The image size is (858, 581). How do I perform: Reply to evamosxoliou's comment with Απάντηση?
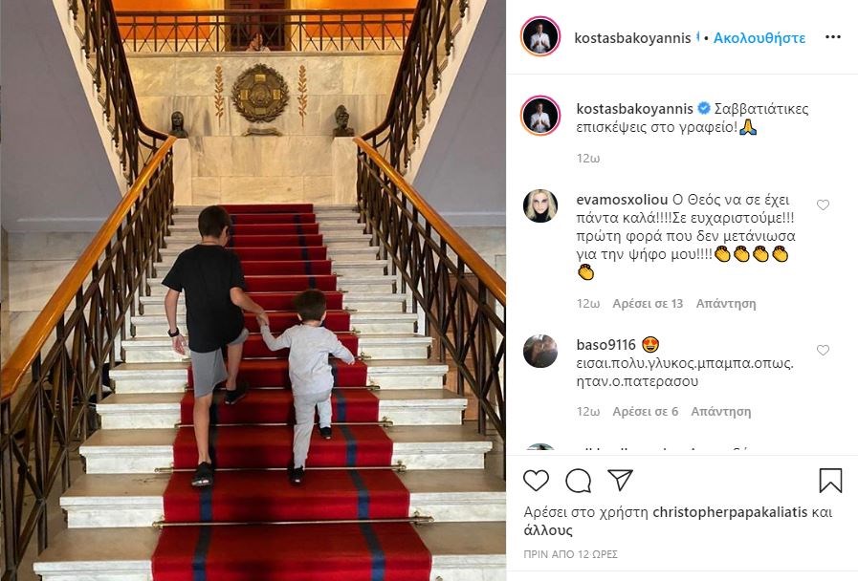pyautogui.click(x=726, y=303)
